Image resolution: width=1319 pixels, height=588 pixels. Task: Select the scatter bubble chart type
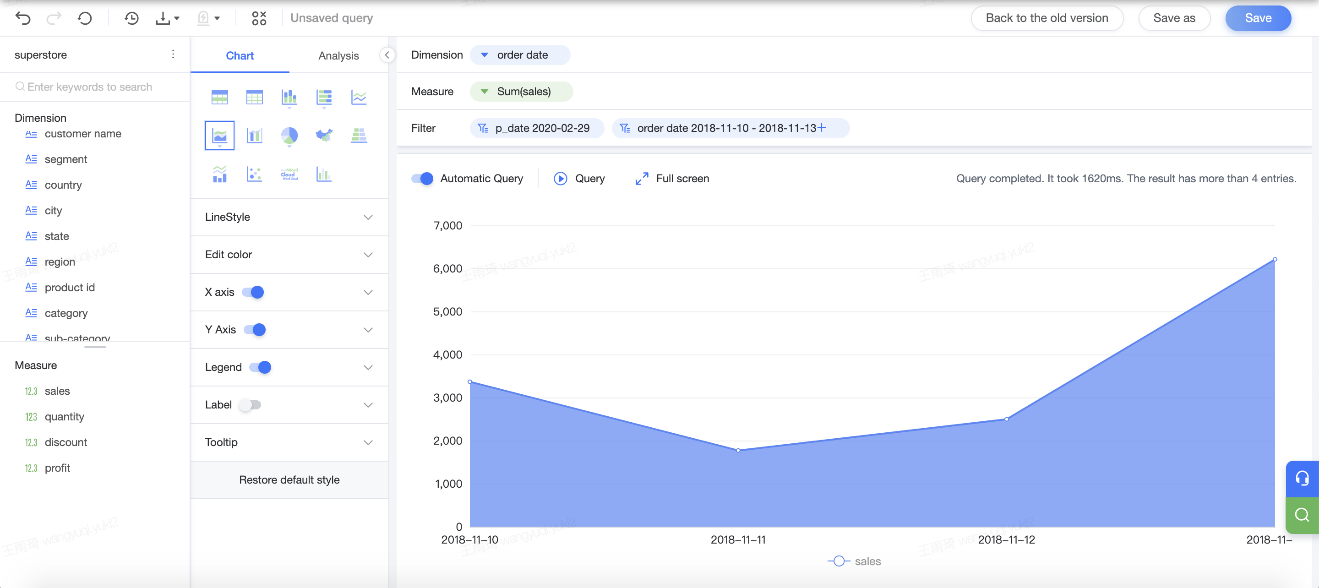point(255,174)
